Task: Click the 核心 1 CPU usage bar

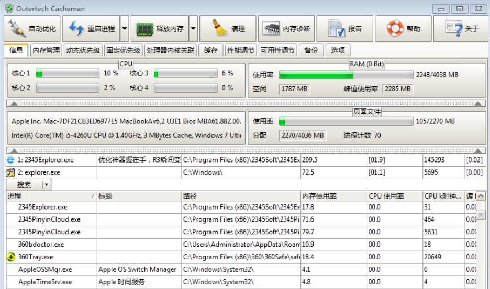Action: (x=68, y=73)
